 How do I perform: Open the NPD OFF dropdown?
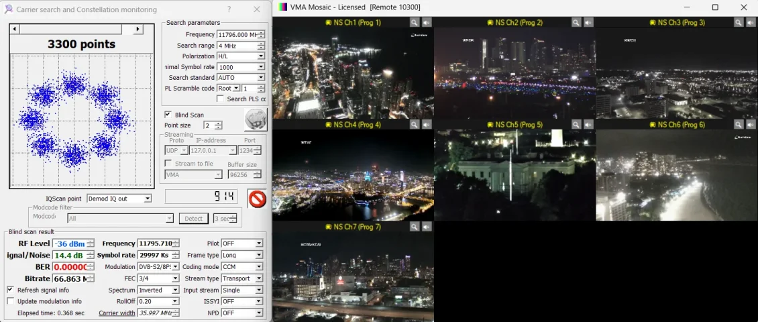pos(260,313)
